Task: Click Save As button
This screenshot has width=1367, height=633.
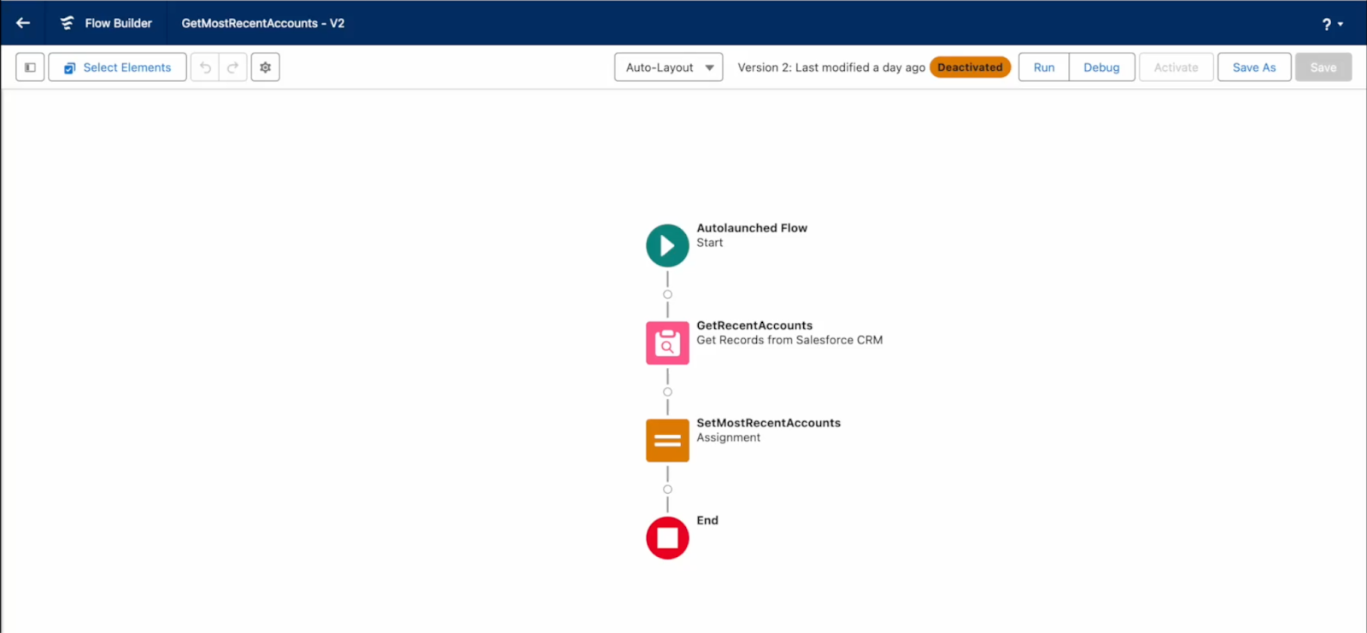Action: pyautogui.click(x=1254, y=67)
